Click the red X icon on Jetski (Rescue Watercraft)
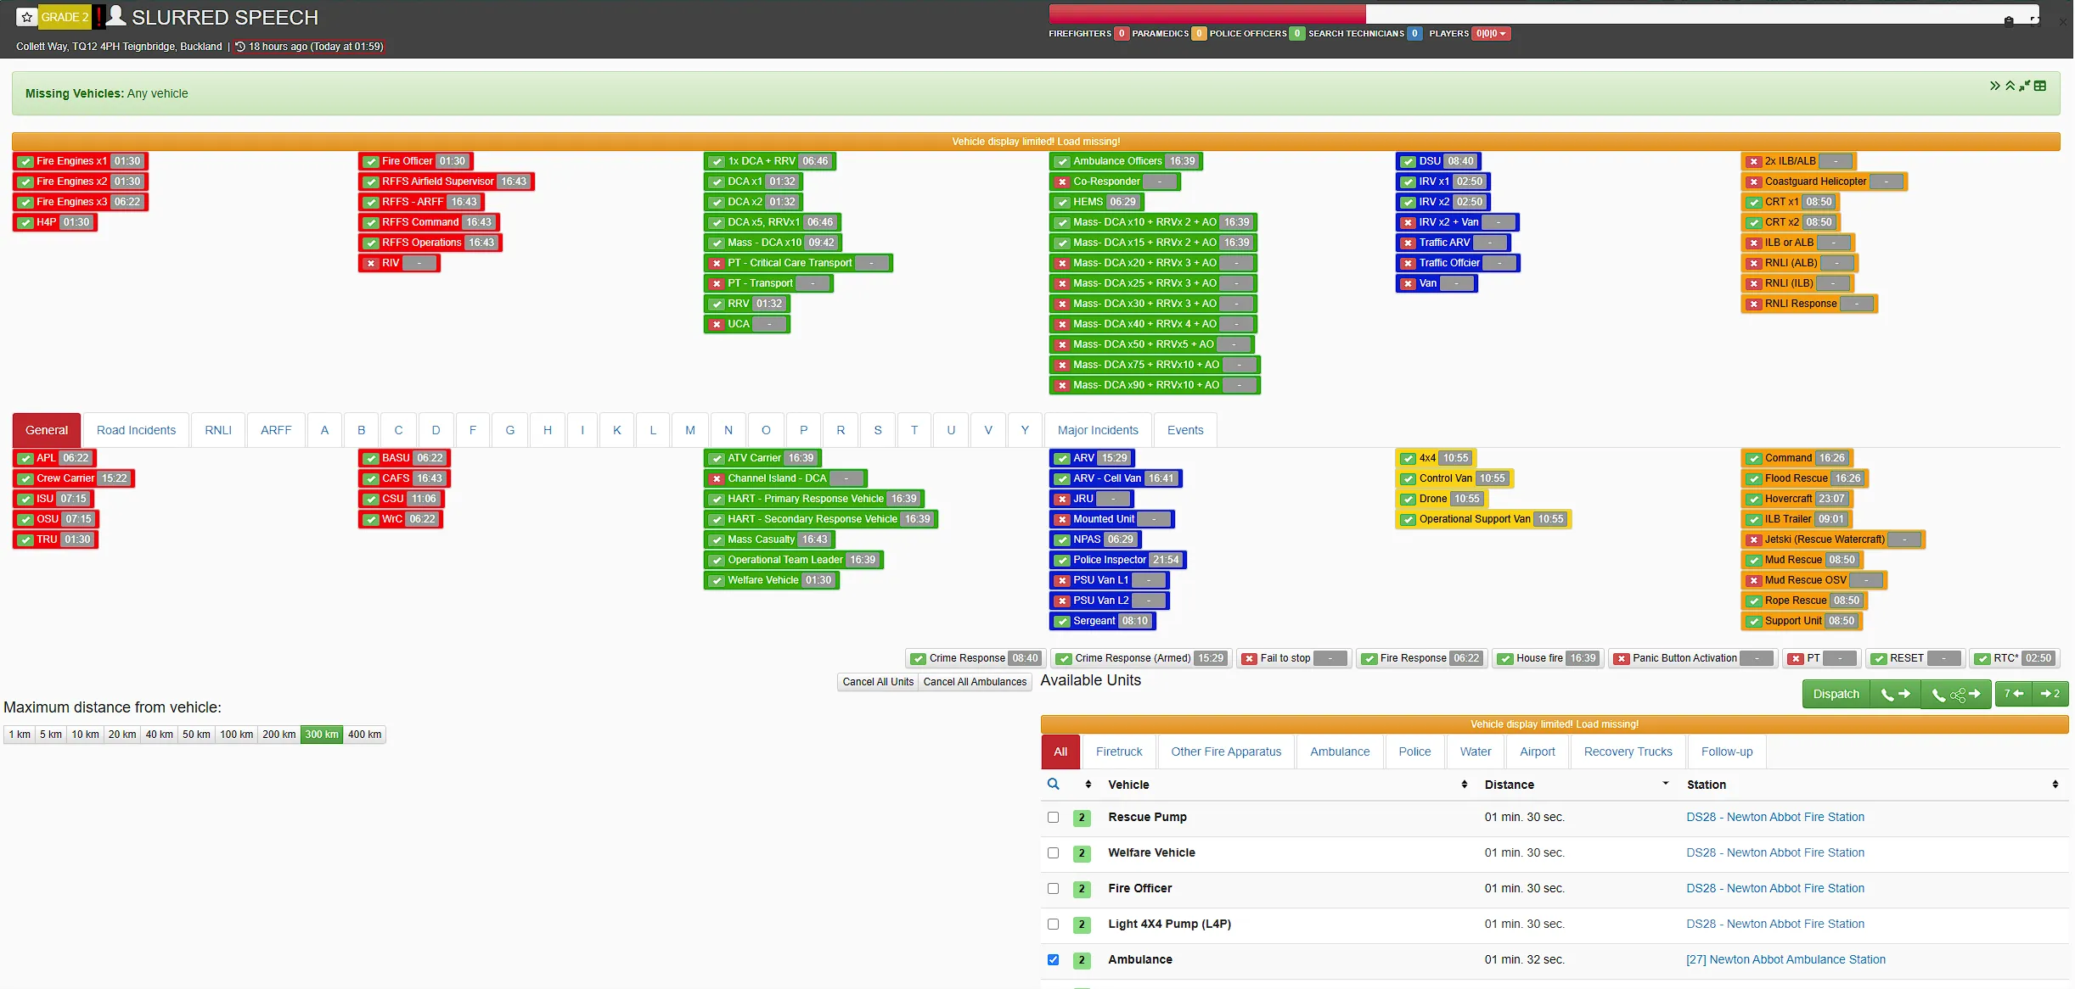Image resolution: width=2075 pixels, height=989 pixels. [x=1754, y=539]
